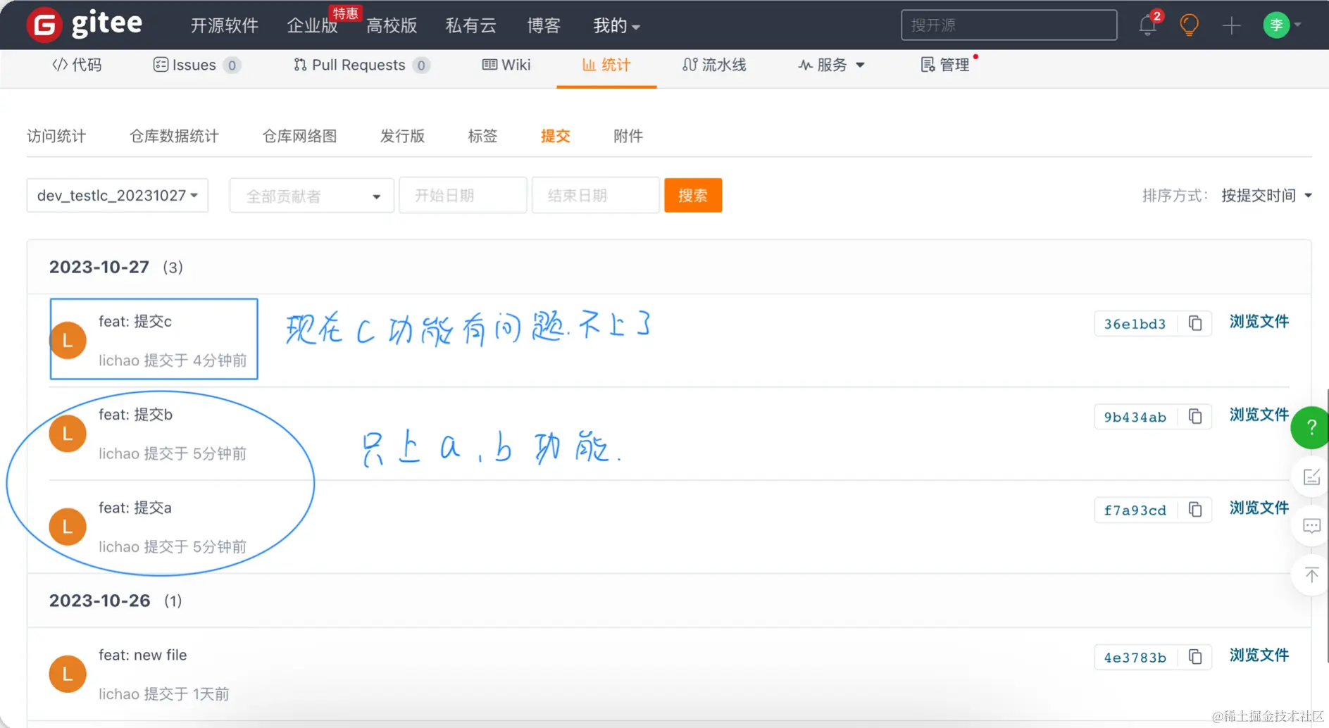Viewport: 1329px width, 728px height.
Task: Open the 按提交时间 sort dropdown
Action: point(1266,195)
